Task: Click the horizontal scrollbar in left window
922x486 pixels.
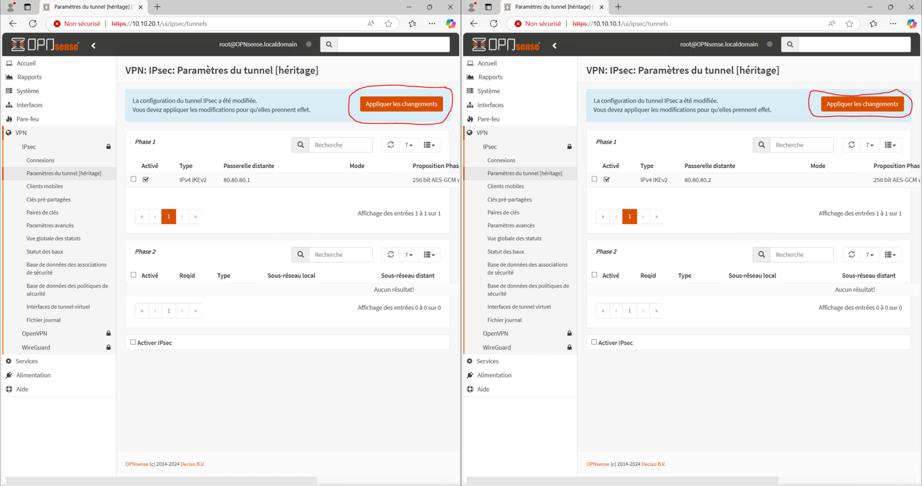Action: coord(161,480)
